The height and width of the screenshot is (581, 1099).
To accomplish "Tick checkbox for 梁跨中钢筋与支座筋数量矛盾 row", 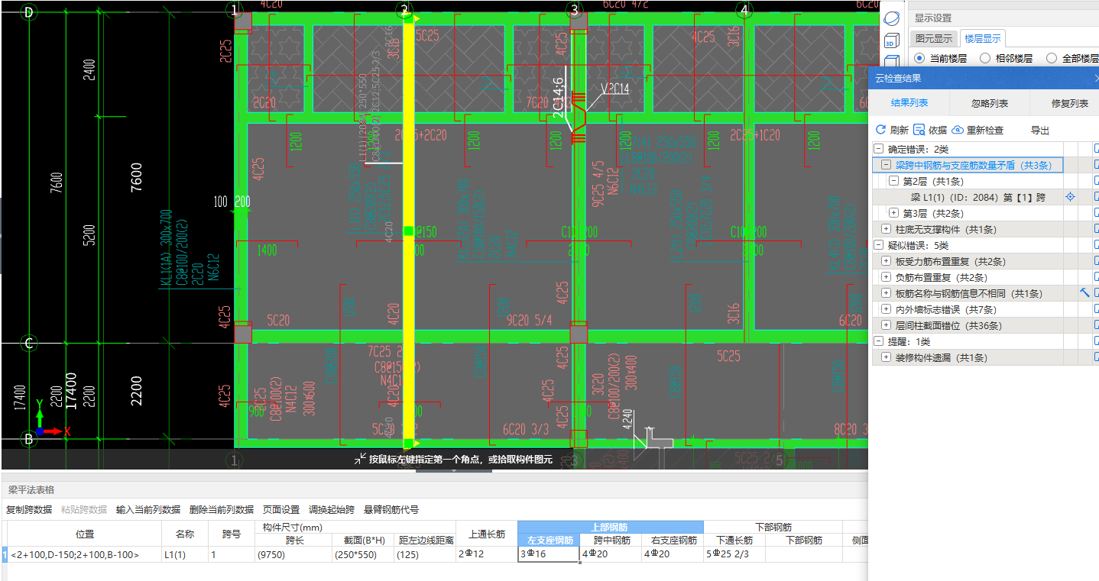I will click(1096, 165).
